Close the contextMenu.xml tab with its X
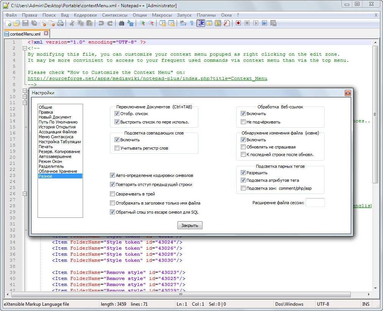 pos(46,33)
